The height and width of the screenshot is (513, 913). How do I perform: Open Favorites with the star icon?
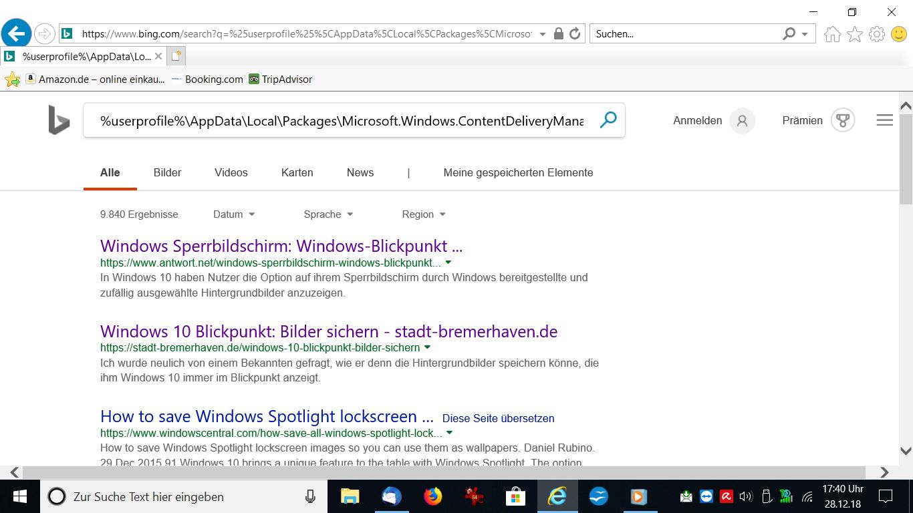coord(855,34)
